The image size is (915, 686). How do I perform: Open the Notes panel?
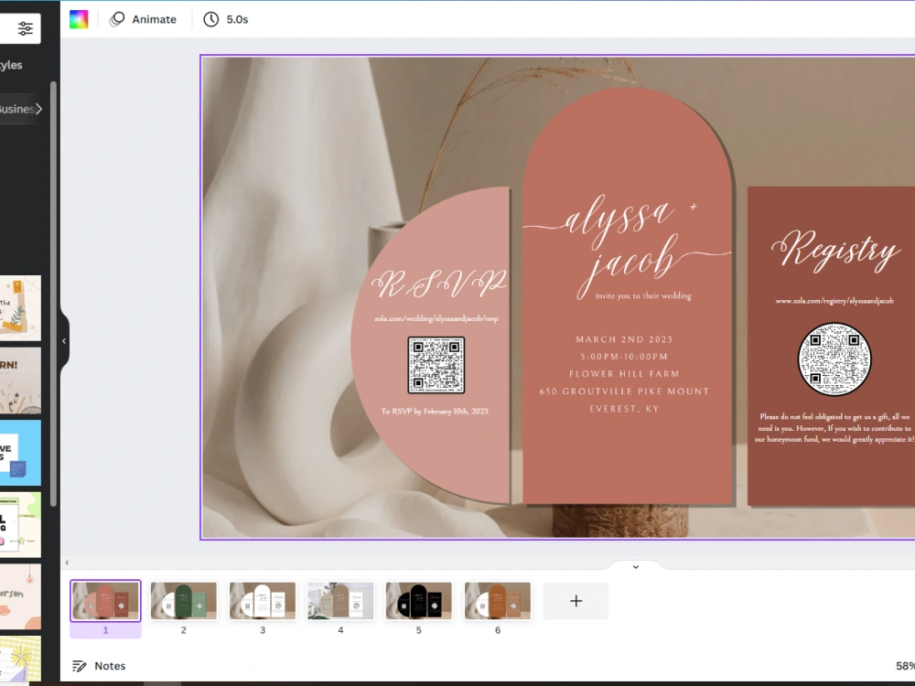[x=99, y=666]
